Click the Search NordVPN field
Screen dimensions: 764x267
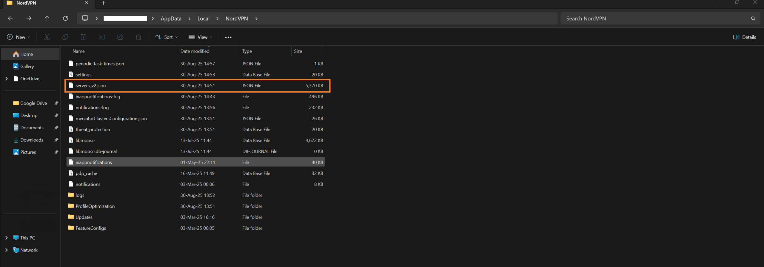coord(660,19)
